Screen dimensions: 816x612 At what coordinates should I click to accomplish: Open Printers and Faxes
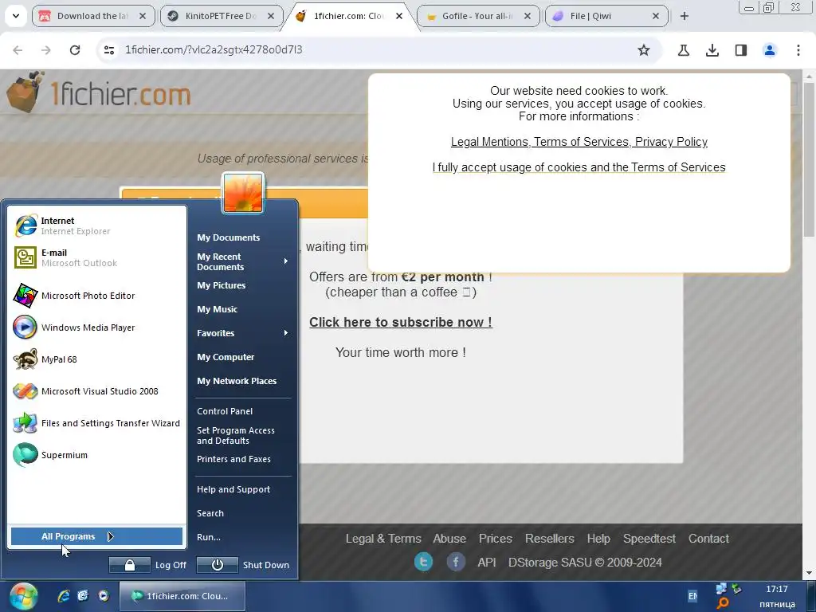(233, 459)
